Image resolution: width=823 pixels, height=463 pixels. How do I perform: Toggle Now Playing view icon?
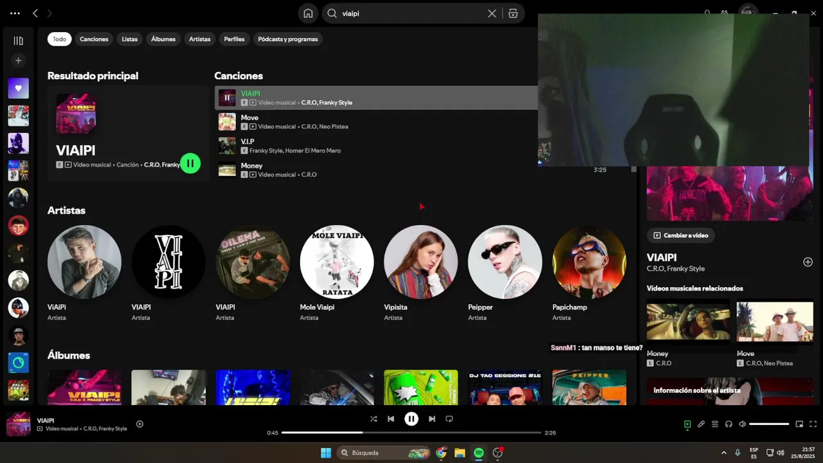[x=687, y=424]
